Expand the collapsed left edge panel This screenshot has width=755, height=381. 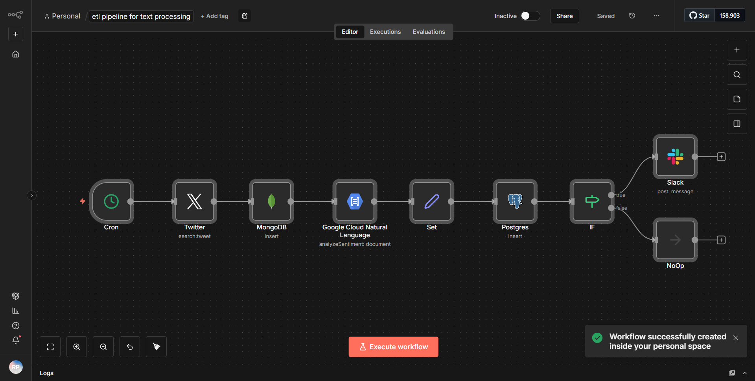(x=31, y=195)
